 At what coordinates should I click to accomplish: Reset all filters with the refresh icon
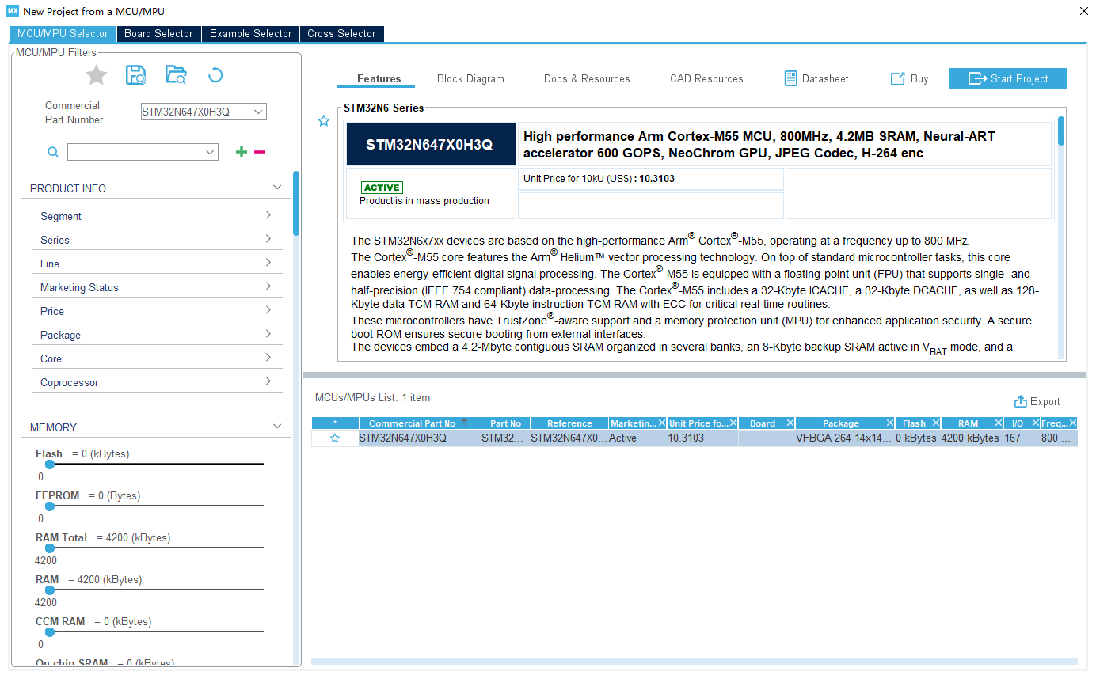tap(215, 75)
